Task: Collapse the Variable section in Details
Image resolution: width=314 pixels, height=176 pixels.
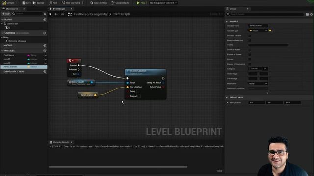Action: pyautogui.click(x=227, y=21)
